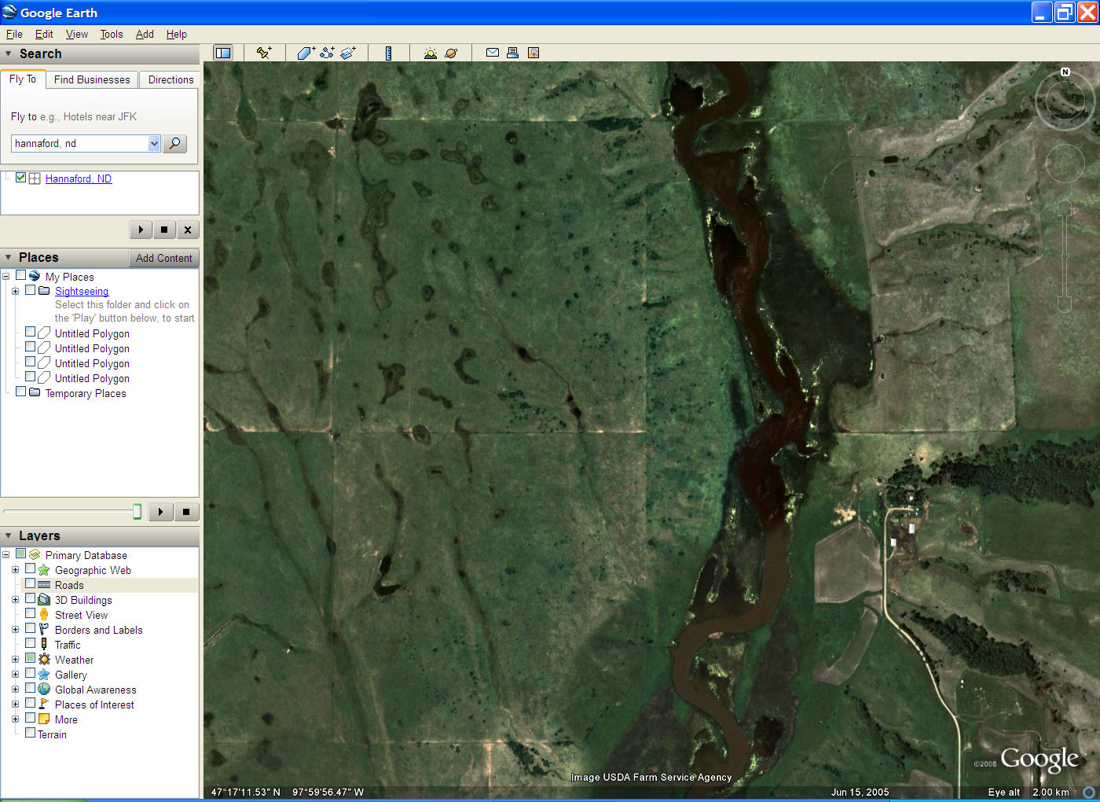Click the Weather layer sun icon
1100x802 pixels.
coord(44,659)
